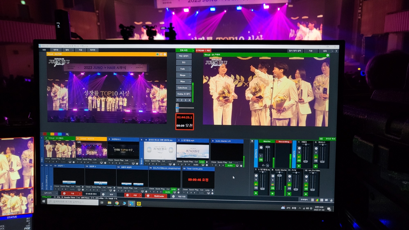Toggle M bus on 영상소스 channel

[316, 166]
